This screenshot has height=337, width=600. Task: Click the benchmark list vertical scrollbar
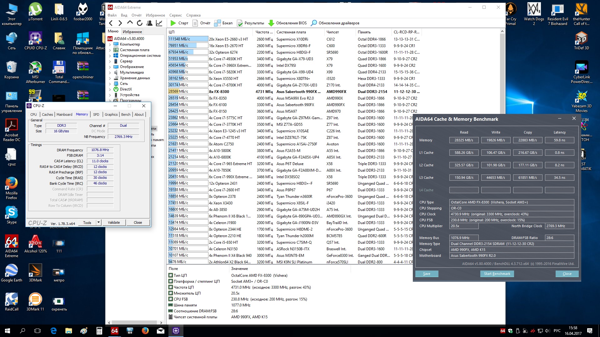tap(502, 72)
